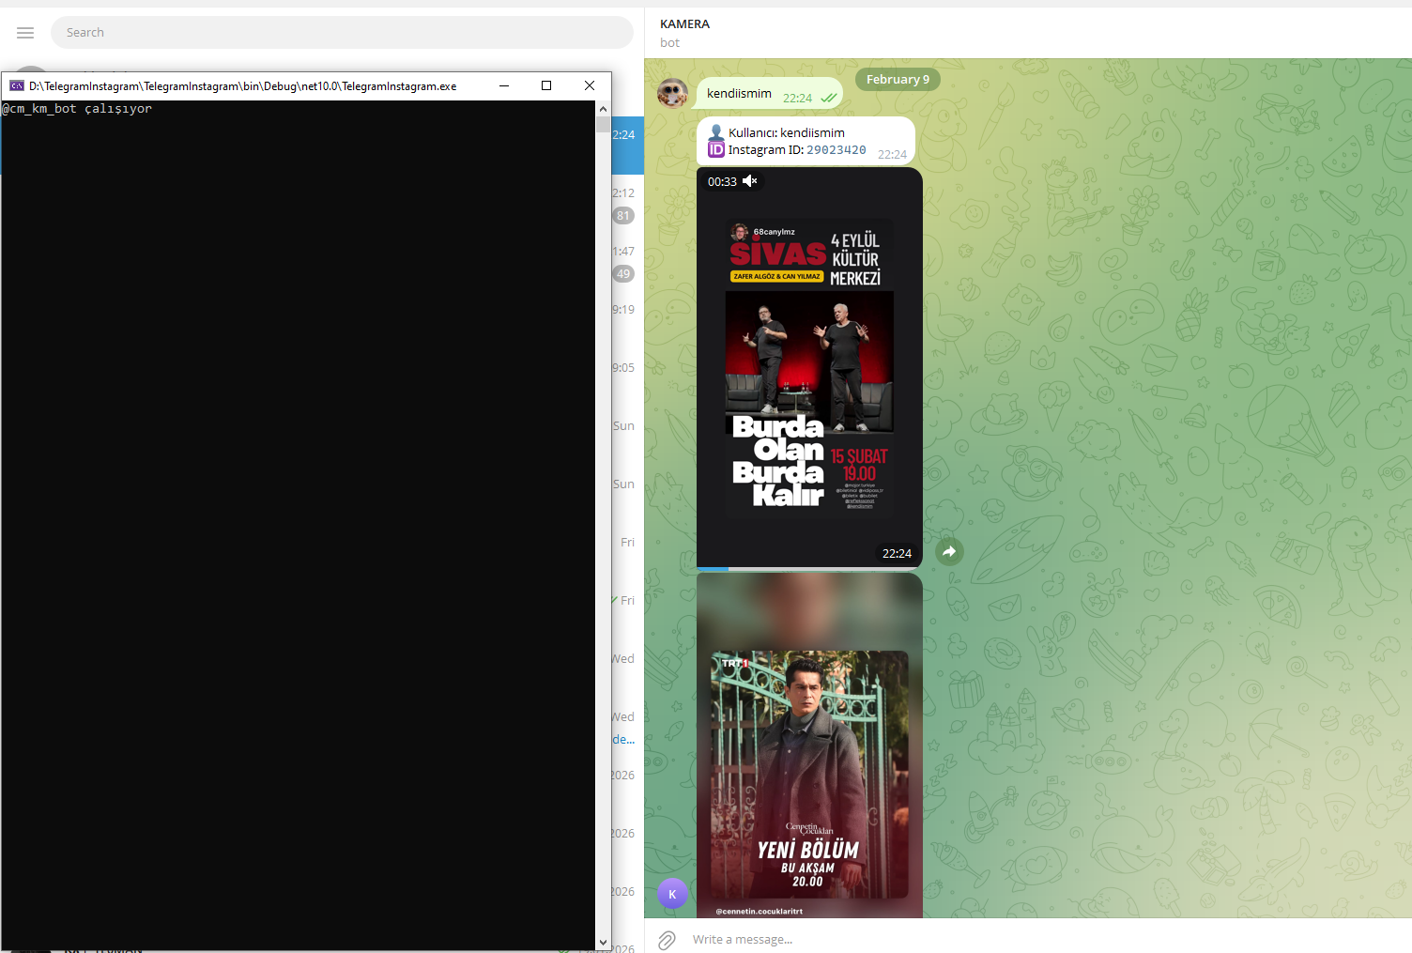The width and height of the screenshot is (1412, 953).
Task: Click the console title bar path text
Action: click(243, 86)
